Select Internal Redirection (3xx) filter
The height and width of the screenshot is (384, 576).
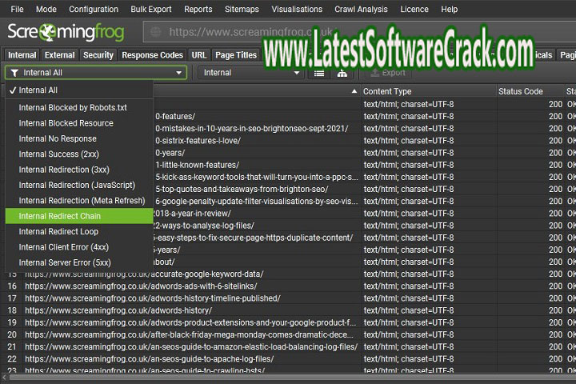point(79,170)
